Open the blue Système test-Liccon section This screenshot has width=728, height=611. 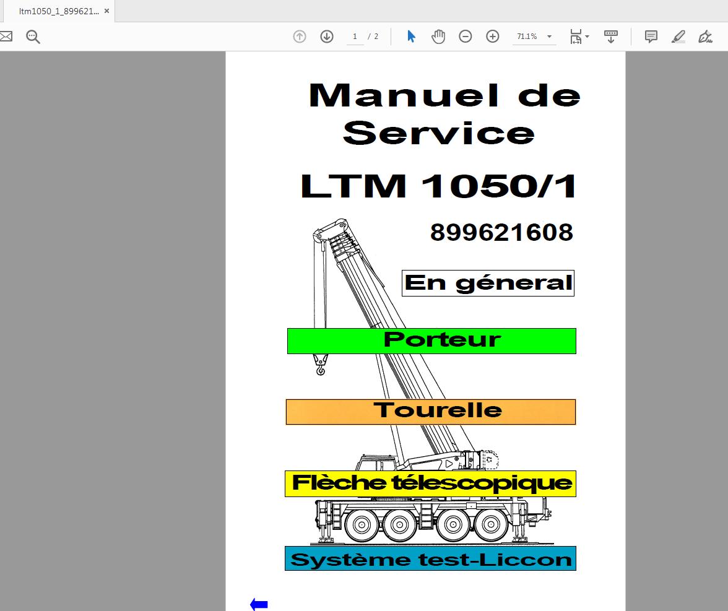[430, 558]
